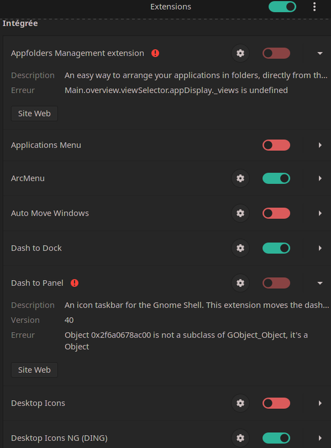Collapse Dash to Panel details arrow

pos(320,283)
